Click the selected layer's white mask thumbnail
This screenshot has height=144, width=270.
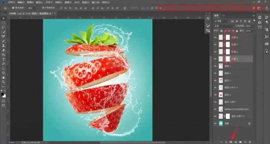coord(227,59)
